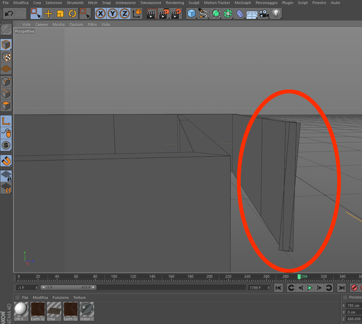The height and width of the screenshot is (324, 362).
Task: Open the Filtro viewport menu
Action: (x=92, y=24)
